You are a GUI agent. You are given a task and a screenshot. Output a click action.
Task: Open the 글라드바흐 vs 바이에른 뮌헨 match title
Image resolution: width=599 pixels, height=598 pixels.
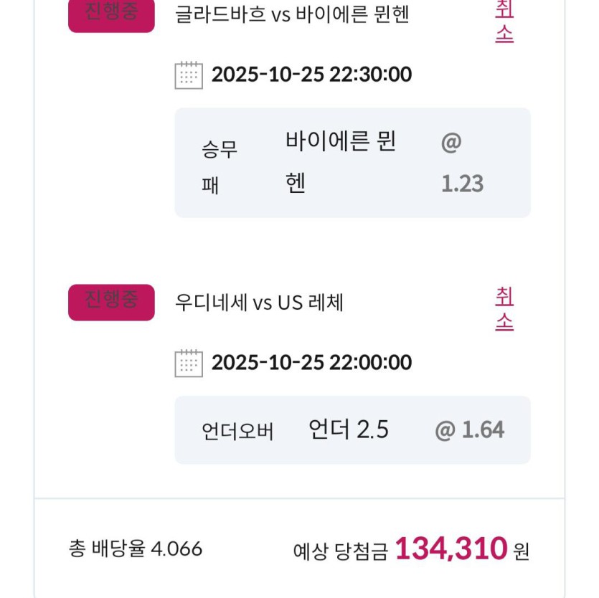292,15
